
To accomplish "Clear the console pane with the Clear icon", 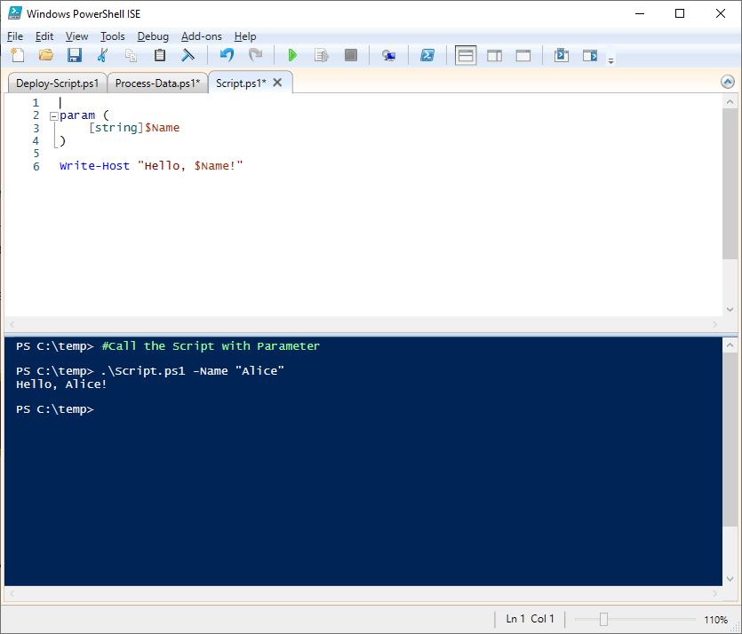I will 187,55.
